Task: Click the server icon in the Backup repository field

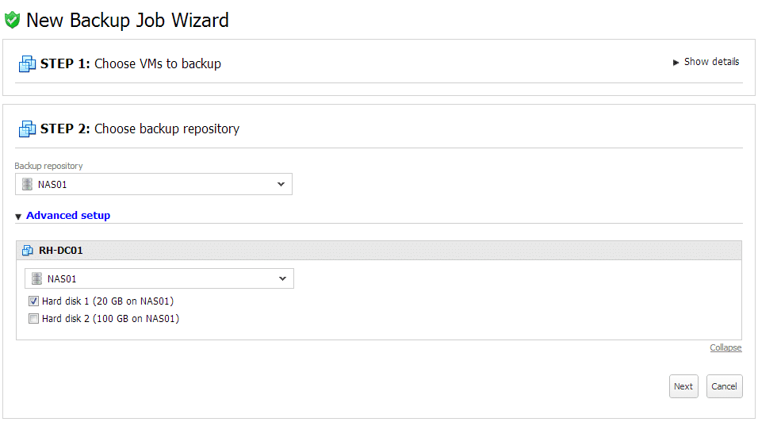Action: [28, 184]
